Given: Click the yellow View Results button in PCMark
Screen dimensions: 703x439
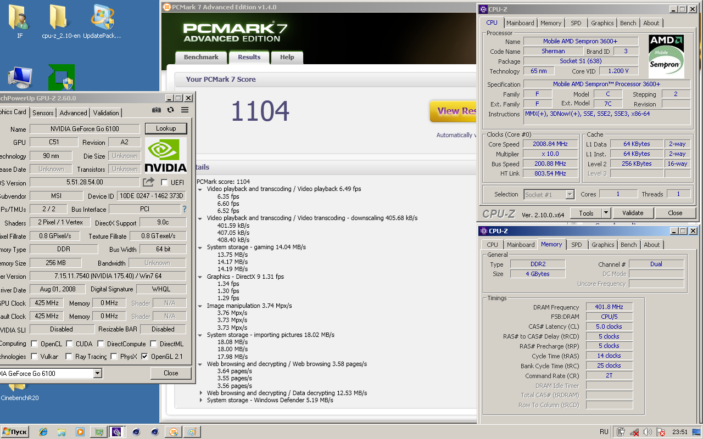Looking at the screenshot, I should [453, 111].
